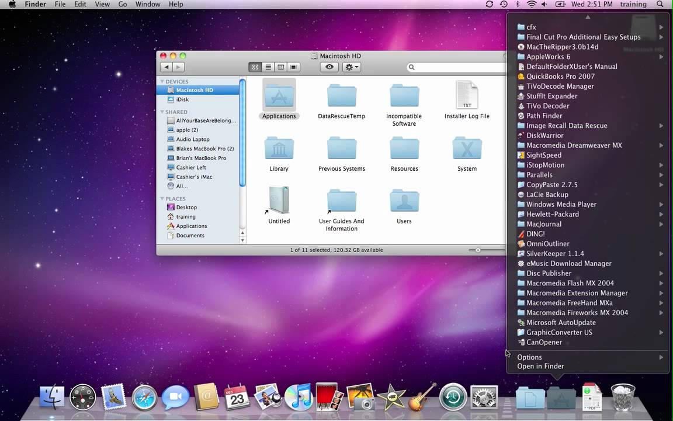The width and height of the screenshot is (673, 421).
Task: Collapse the DEVICES sidebar section
Action: click(x=162, y=81)
